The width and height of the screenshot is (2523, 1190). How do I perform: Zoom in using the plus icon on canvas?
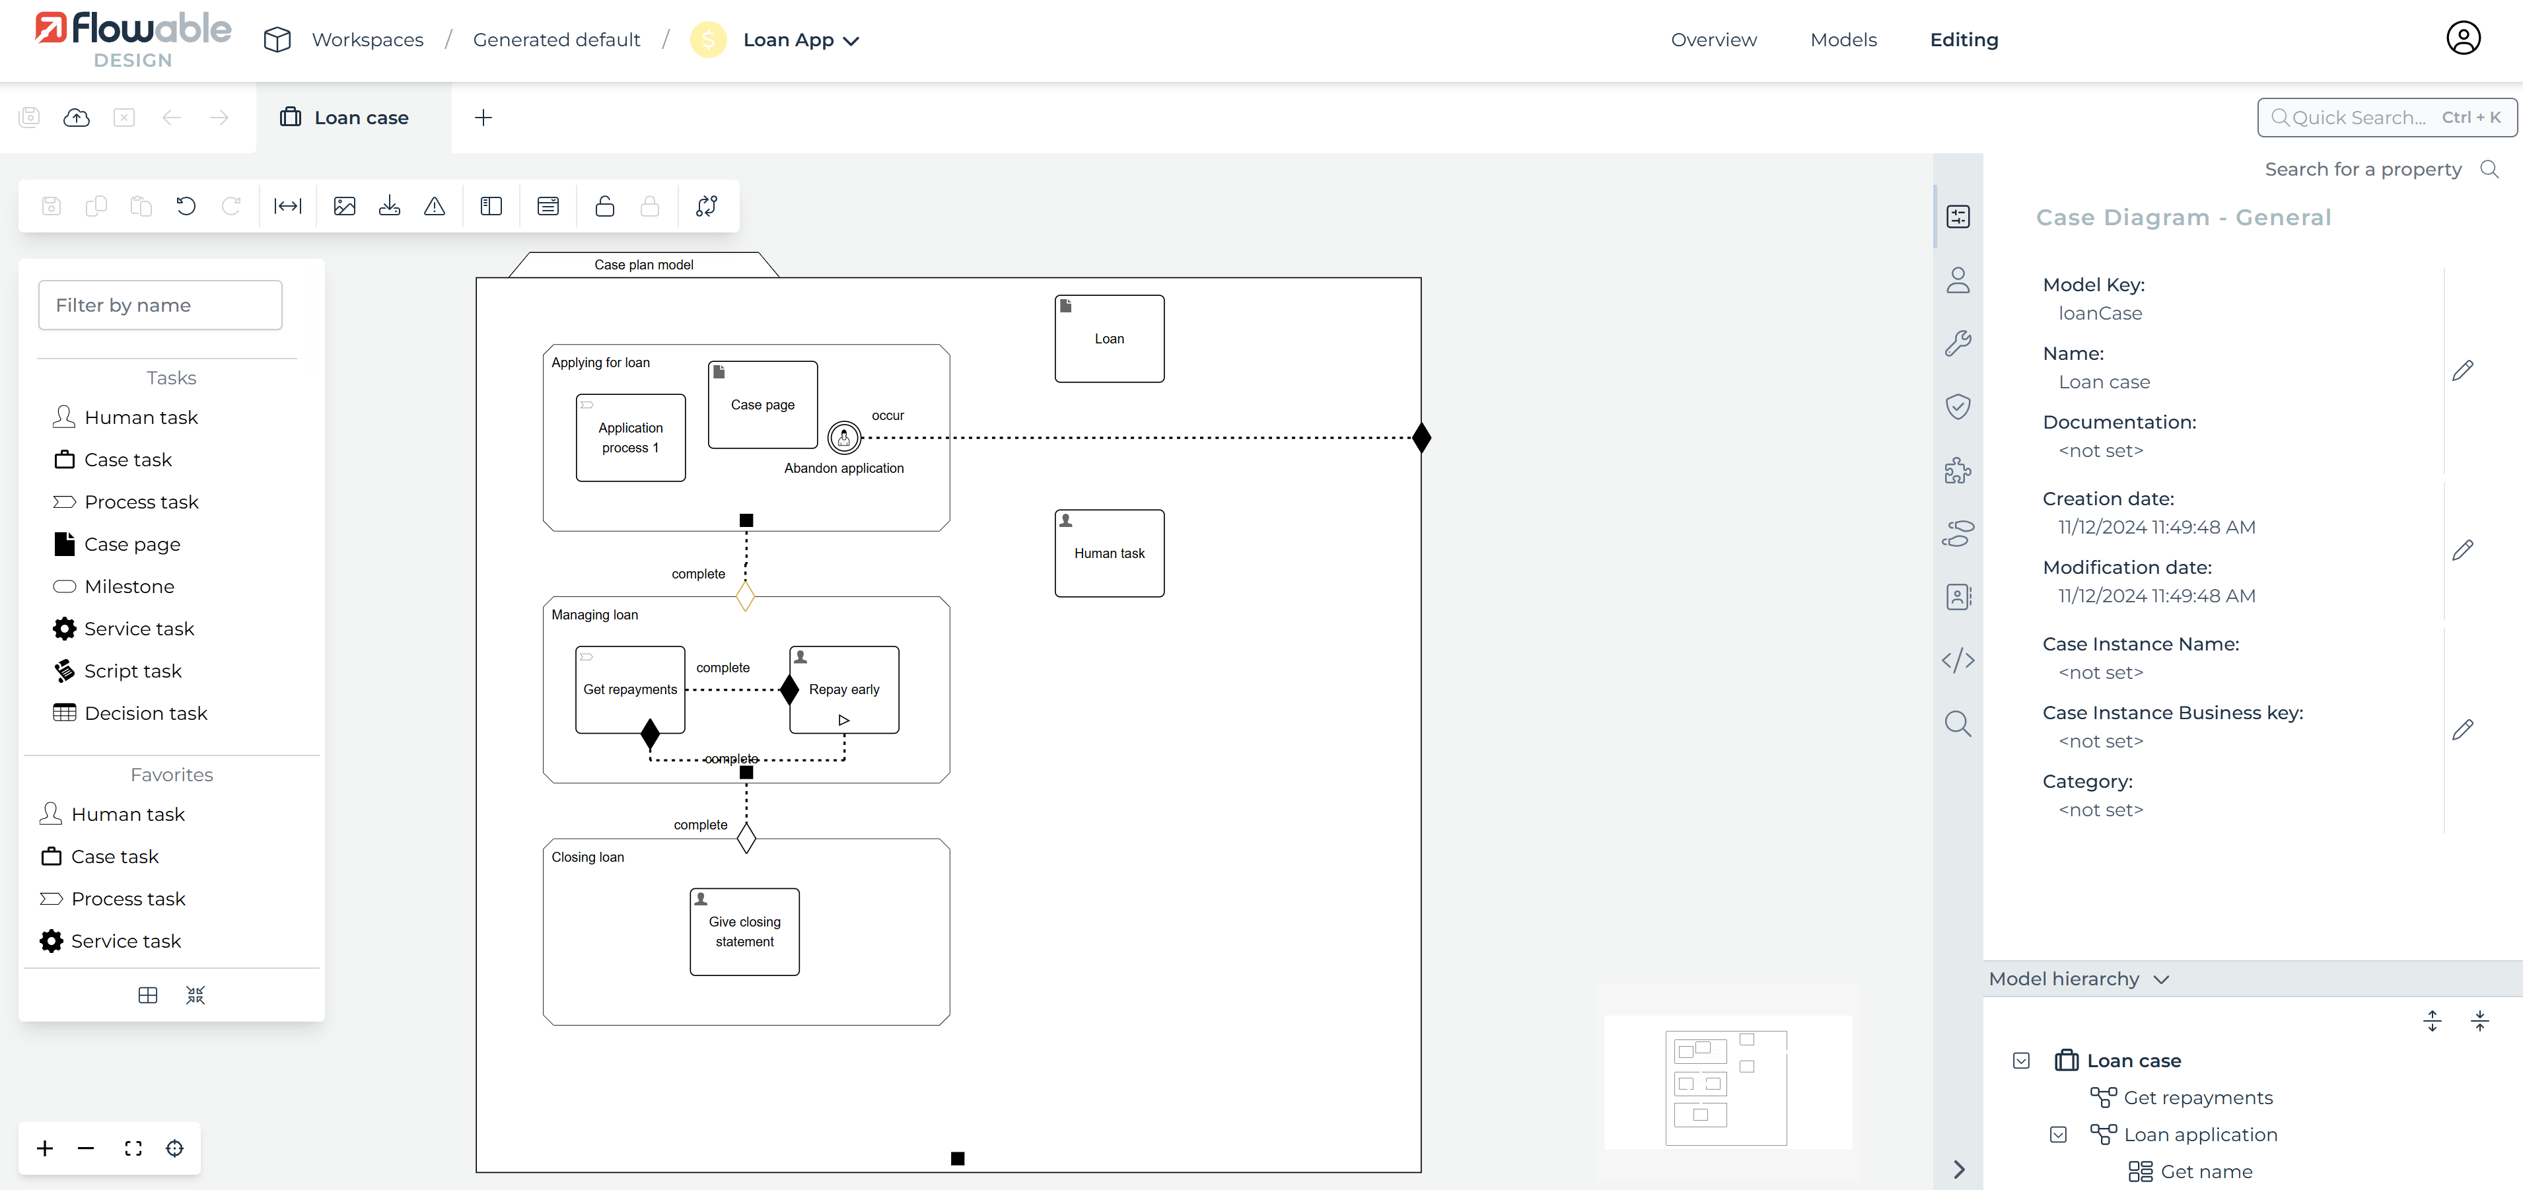point(43,1148)
